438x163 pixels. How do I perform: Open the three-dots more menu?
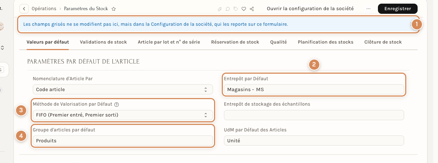coord(368,9)
